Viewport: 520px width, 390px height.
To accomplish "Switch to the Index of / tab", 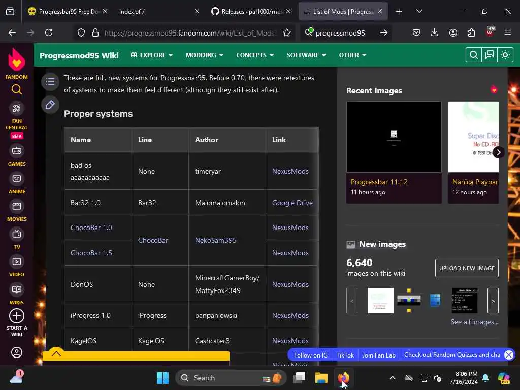I will click(x=158, y=11).
